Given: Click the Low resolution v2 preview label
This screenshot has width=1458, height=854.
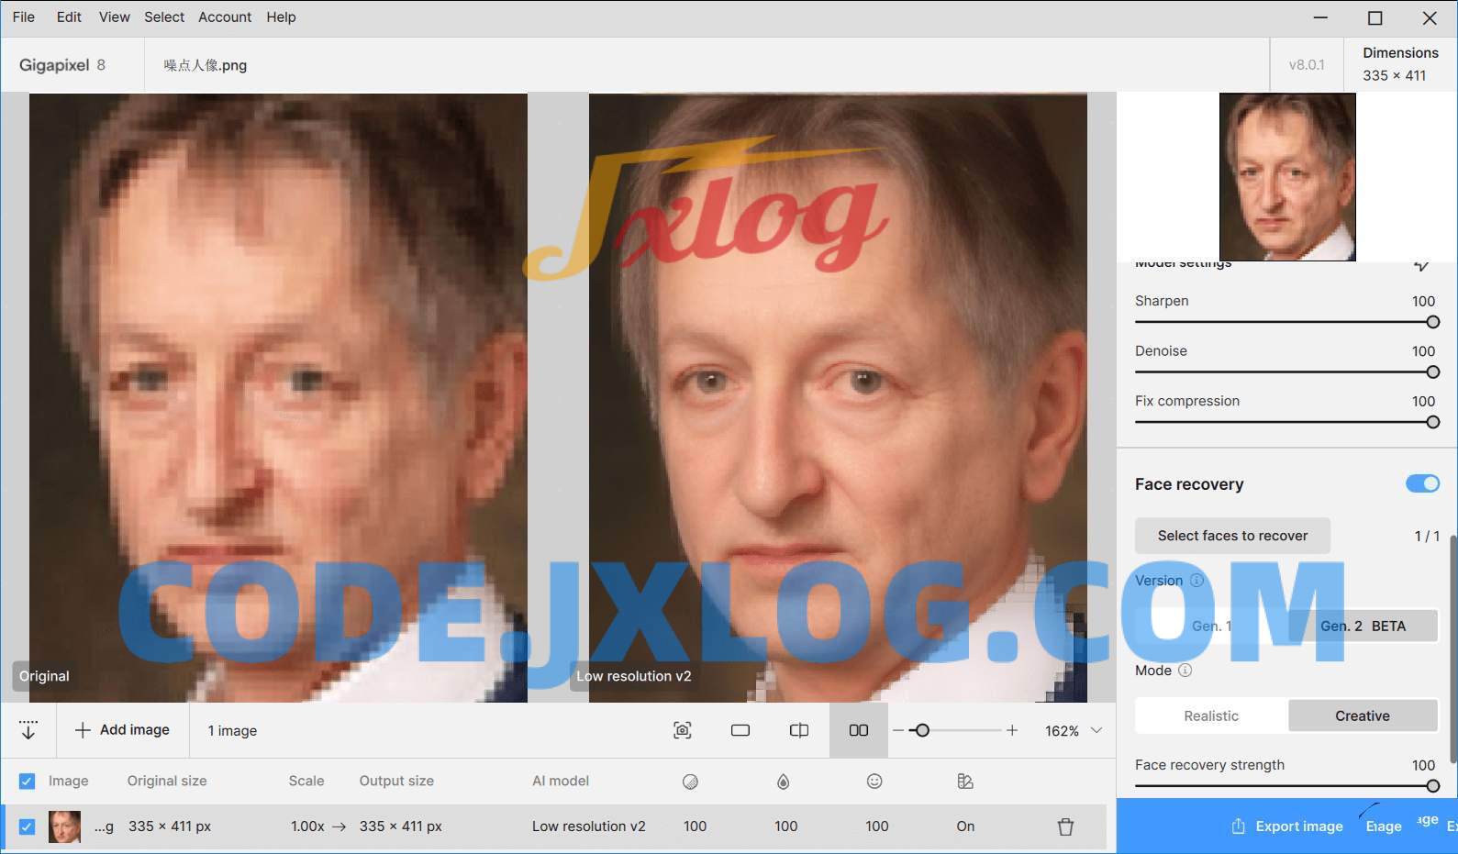Looking at the screenshot, I should [x=633, y=676].
